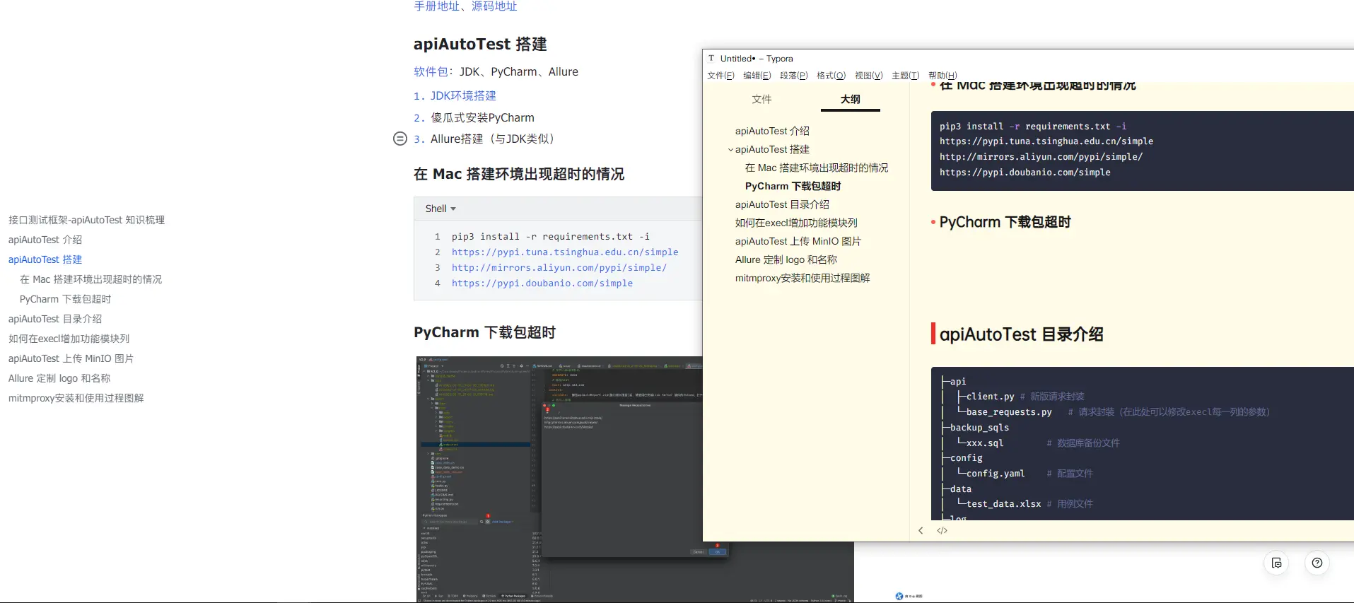The height and width of the screenshot is (603, 1354).
Task: Go to 接口测试框架-apiAutoTest 知识梳理 in page TOC
Action: click(86, 220)
